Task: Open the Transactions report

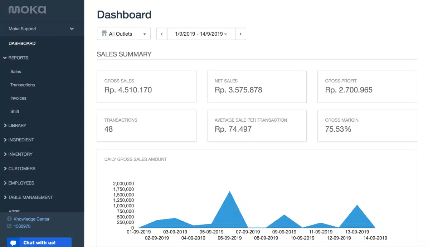Action: [23, 85]
